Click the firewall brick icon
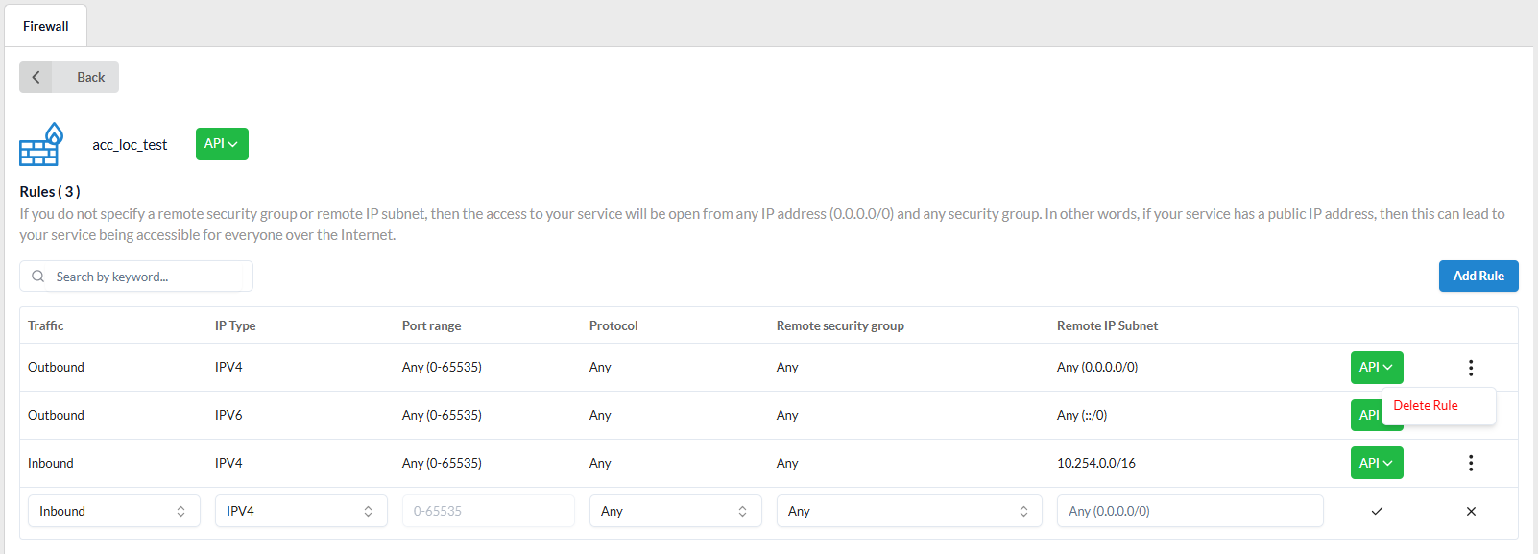The width and height of the screenshot is (1538, 554). click(x=41, y=145)
